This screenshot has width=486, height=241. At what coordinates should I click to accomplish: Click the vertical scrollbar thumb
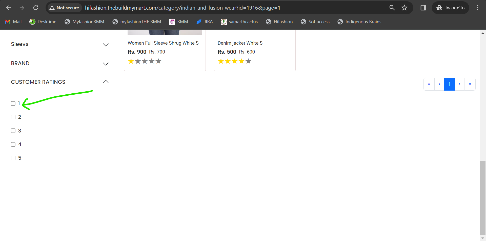(x=483, y=198)
